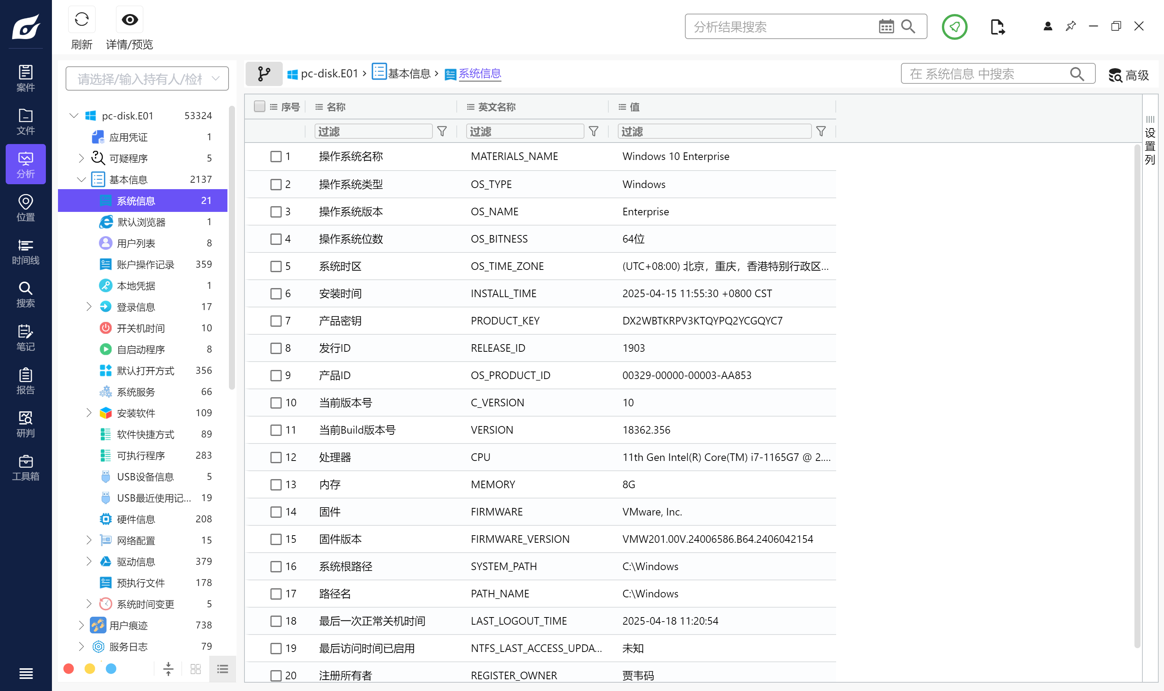Select USB设备信息 in the tree
The height and width of the screenshot is (691, 1164).
[143, 476]
